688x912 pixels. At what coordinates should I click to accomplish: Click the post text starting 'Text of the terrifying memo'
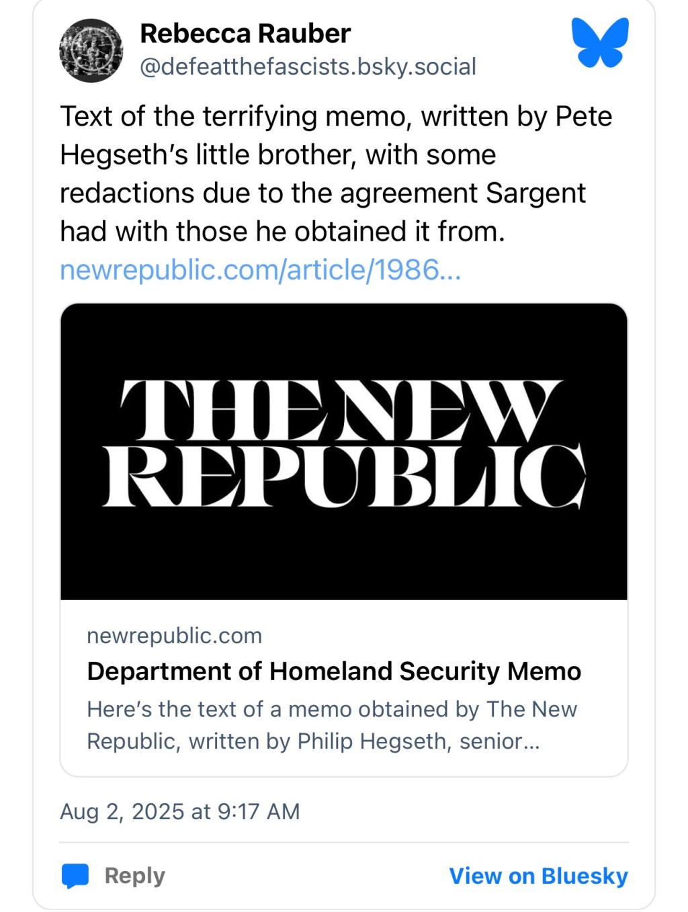point(335,116)
